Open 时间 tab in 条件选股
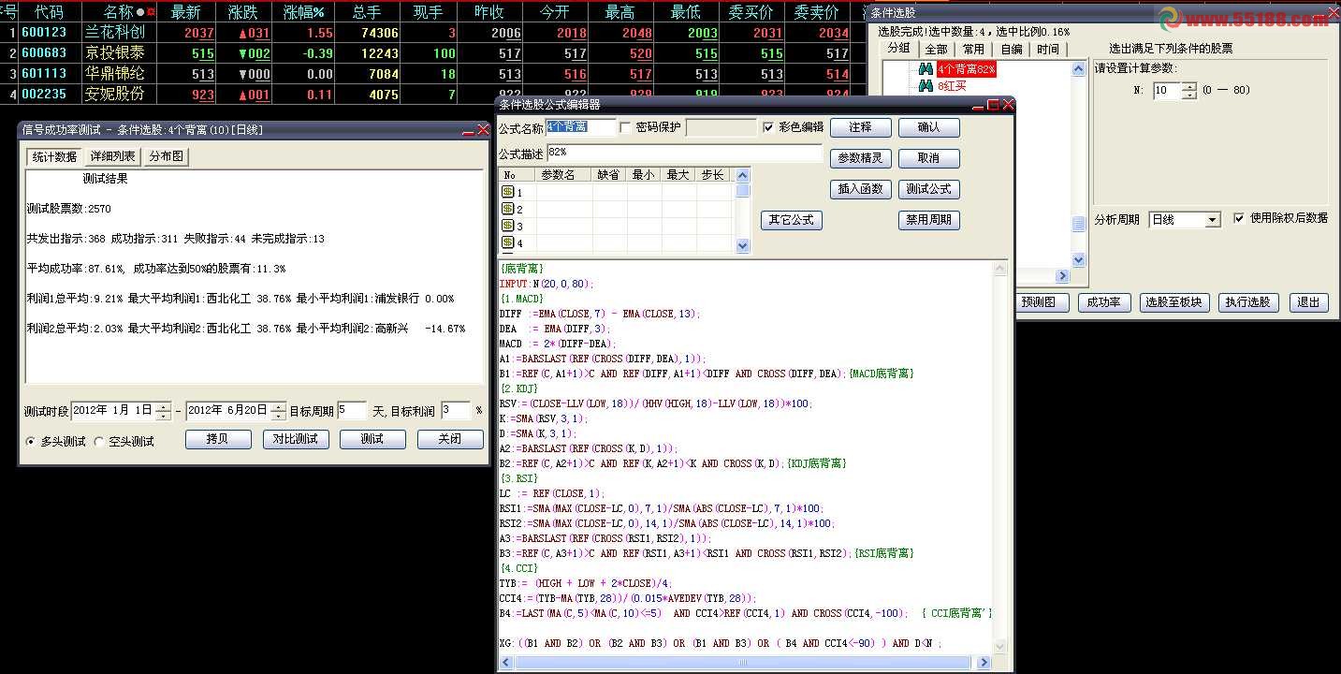This screenshot has width=1341, height=674. coord(1048,49)
